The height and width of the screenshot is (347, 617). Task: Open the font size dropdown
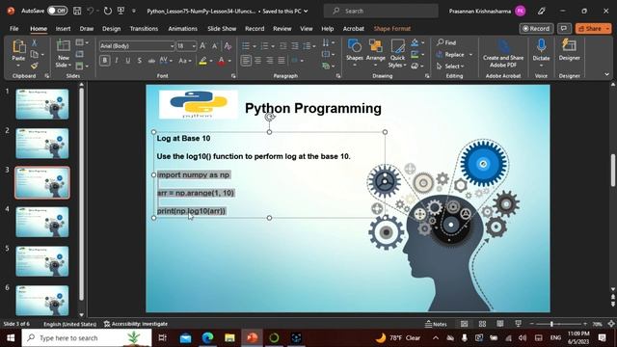[x=194, y=46]
